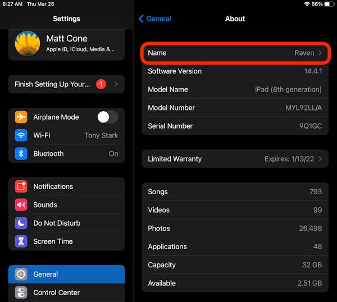Select General in the sidebar
Image resolution: width=337 pixels, height=302 pixels.
pyautogui.click(x=67, y=274)
